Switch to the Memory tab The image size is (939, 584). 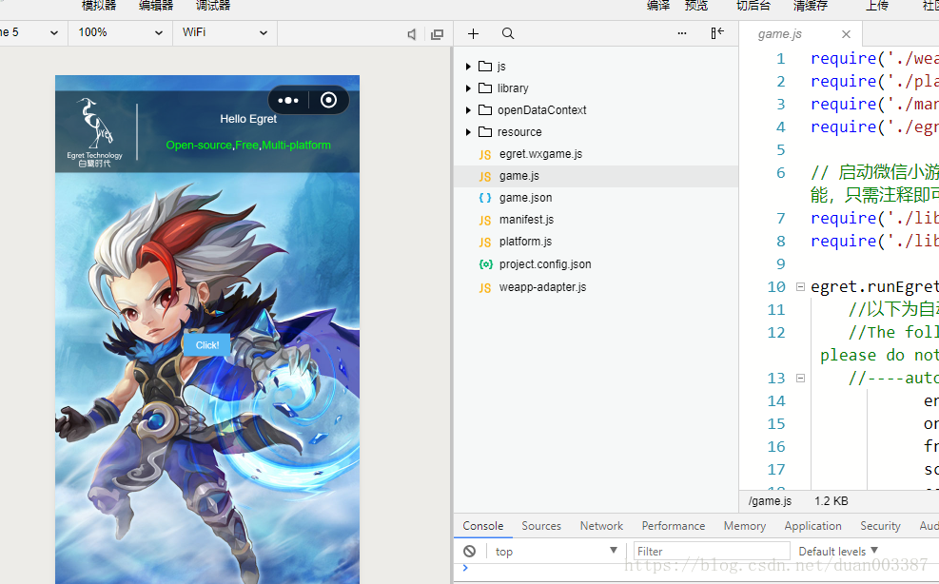744,525
